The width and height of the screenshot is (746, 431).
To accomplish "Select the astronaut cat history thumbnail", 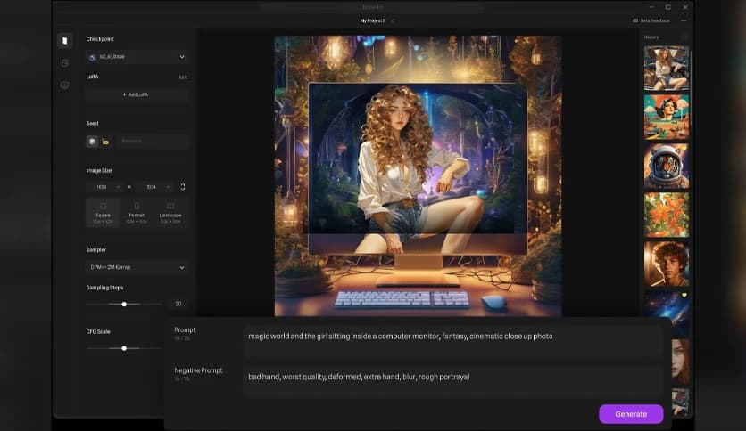I will (666, 166).
